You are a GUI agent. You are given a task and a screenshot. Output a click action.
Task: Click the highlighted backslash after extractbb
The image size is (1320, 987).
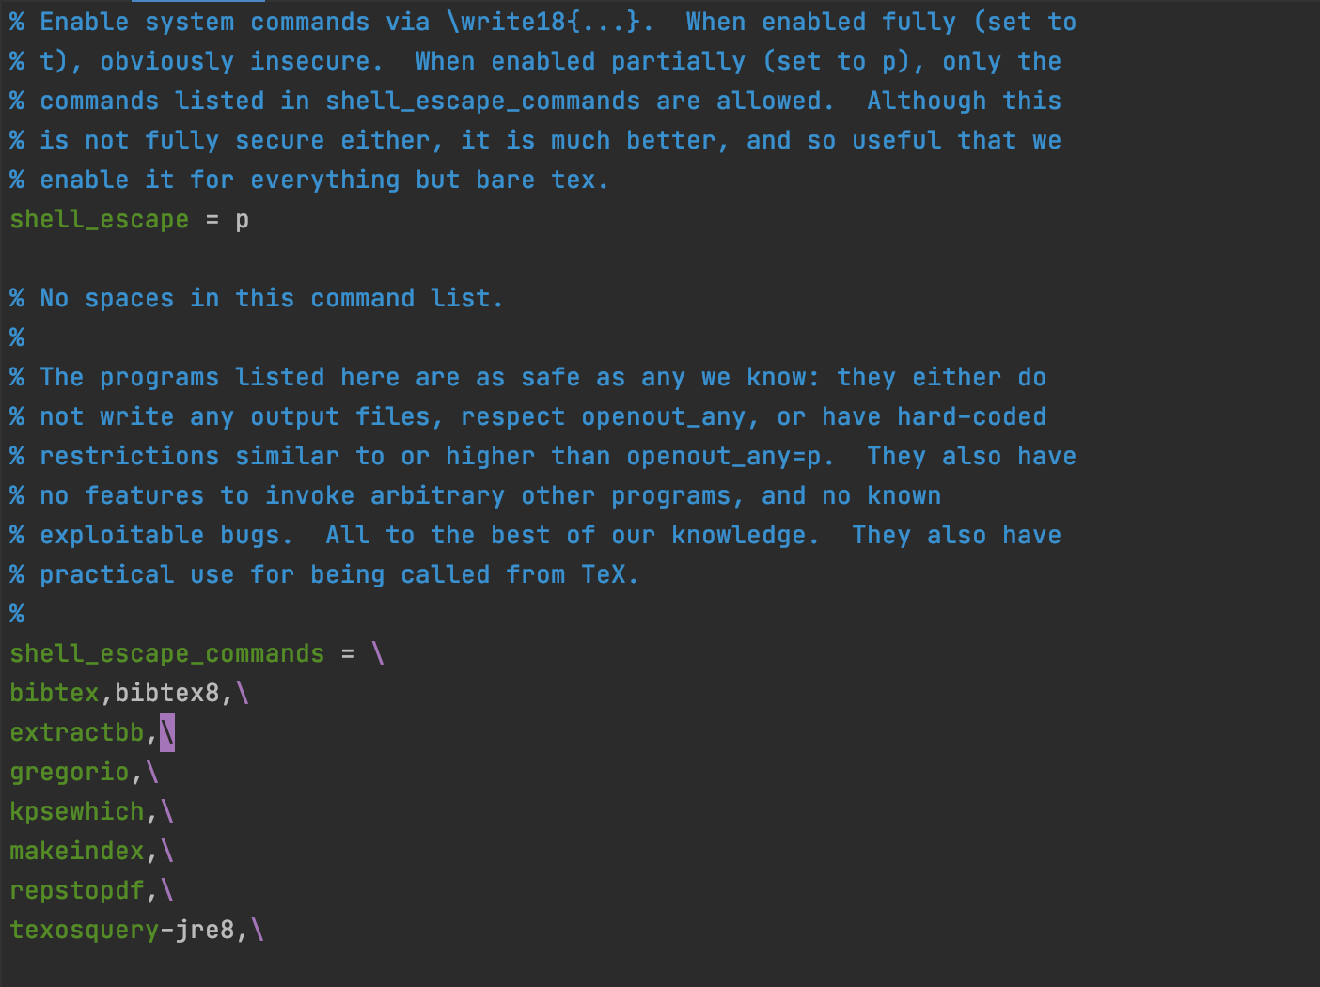pyautogui.click(x=167, y=733)
